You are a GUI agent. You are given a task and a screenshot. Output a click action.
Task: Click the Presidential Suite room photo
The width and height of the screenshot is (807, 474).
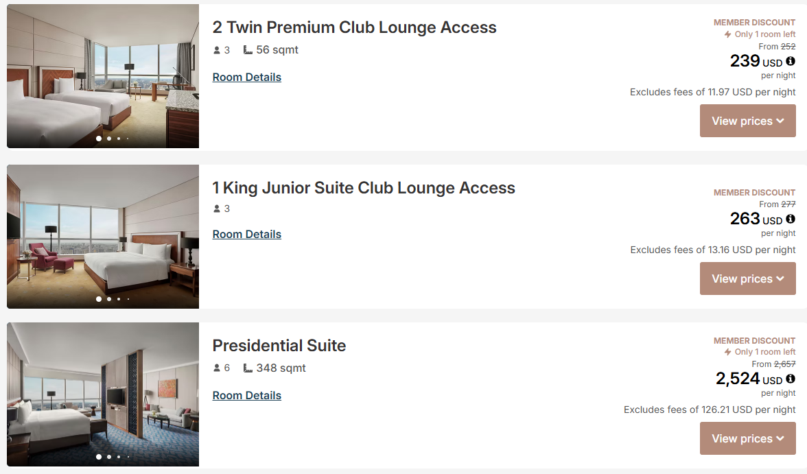103,394
